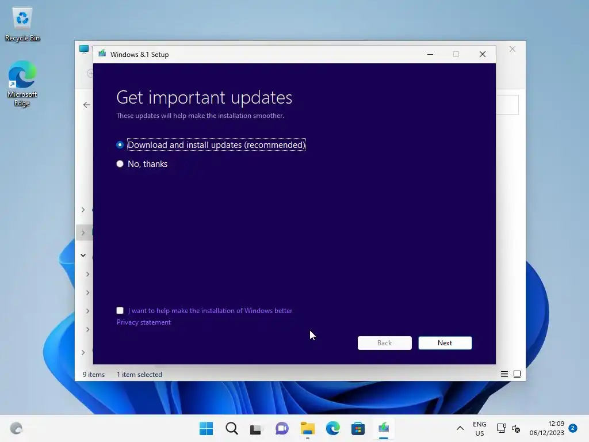Switch File Explorer to details view
The image size is (589, 442).
504,374
